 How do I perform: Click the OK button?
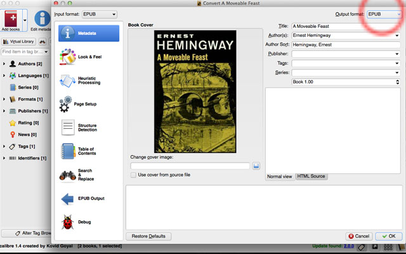tap(389, 236)
